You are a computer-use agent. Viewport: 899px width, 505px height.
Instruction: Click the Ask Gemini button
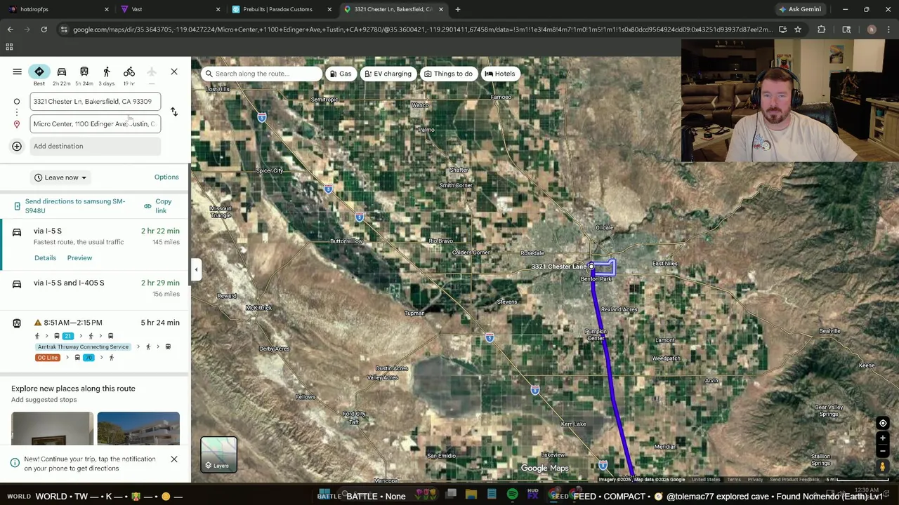tap(800, 9)
